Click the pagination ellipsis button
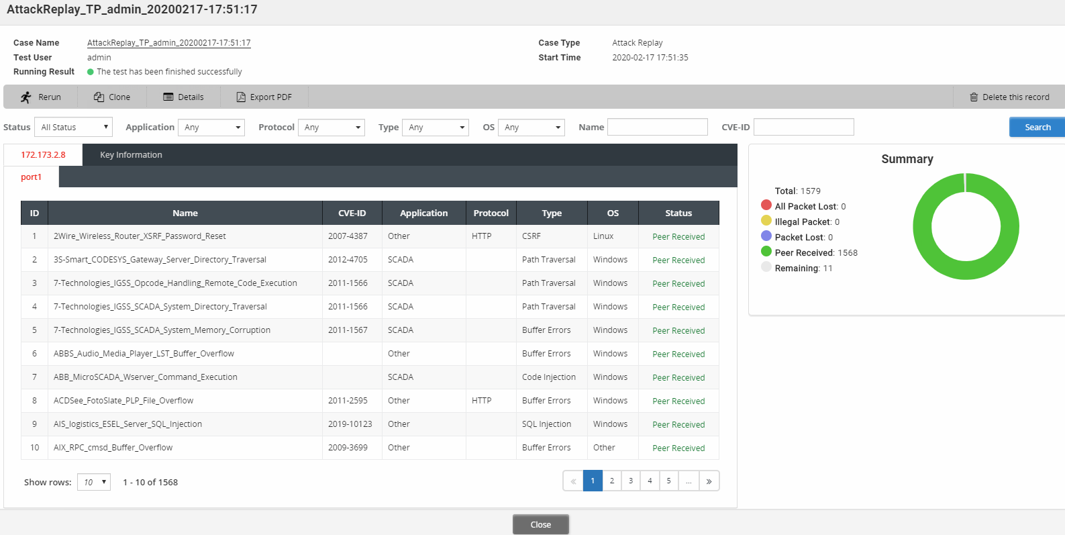This screenshot has width=1065, height=535. click(689, 481)
